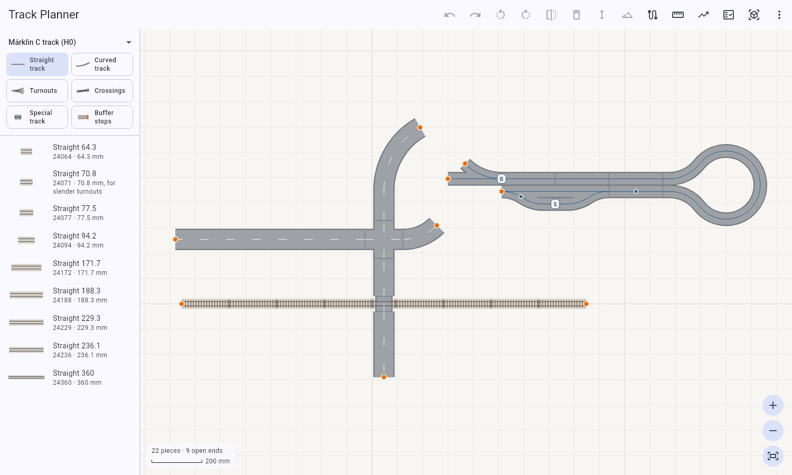This screenshot has height=475, width=792.
Task: Click the terrain mountain icon
Action: tap(627, 15)
